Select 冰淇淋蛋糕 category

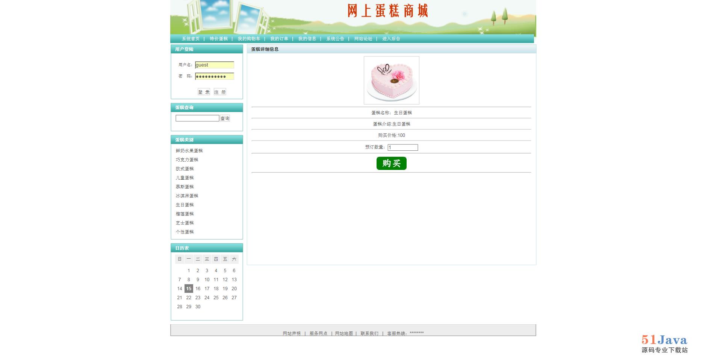point(187,196)
